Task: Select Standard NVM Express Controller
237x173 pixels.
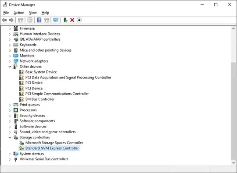Action: (52, 148)
